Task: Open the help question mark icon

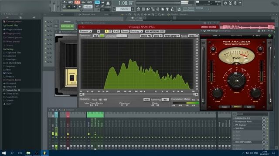Action: pos(240,3)
